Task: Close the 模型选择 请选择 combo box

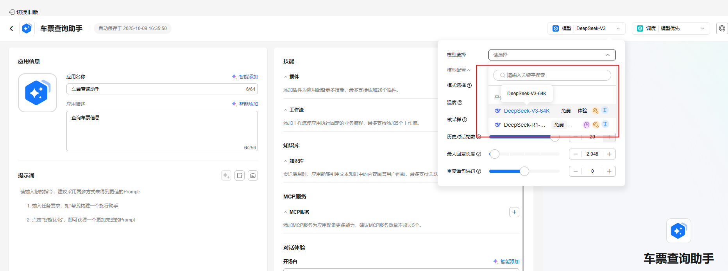Action: pos(552,55)
